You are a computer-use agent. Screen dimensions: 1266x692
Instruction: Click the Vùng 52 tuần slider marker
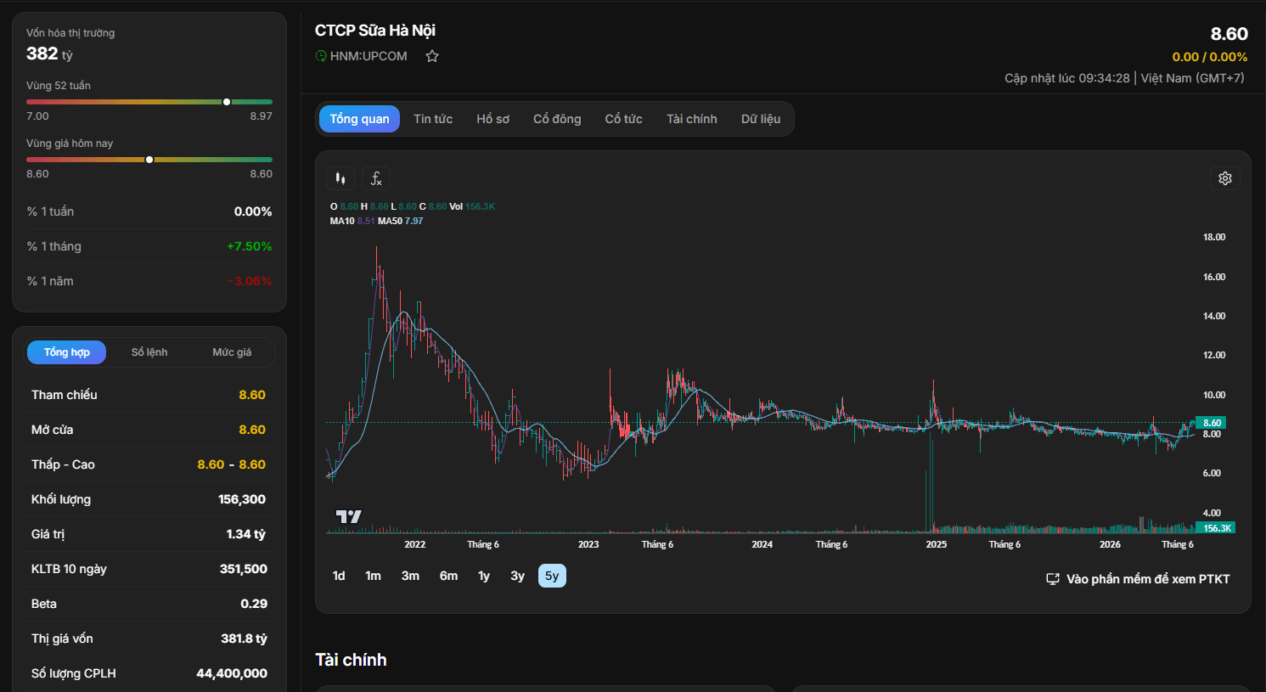click(x=227, y=102)
